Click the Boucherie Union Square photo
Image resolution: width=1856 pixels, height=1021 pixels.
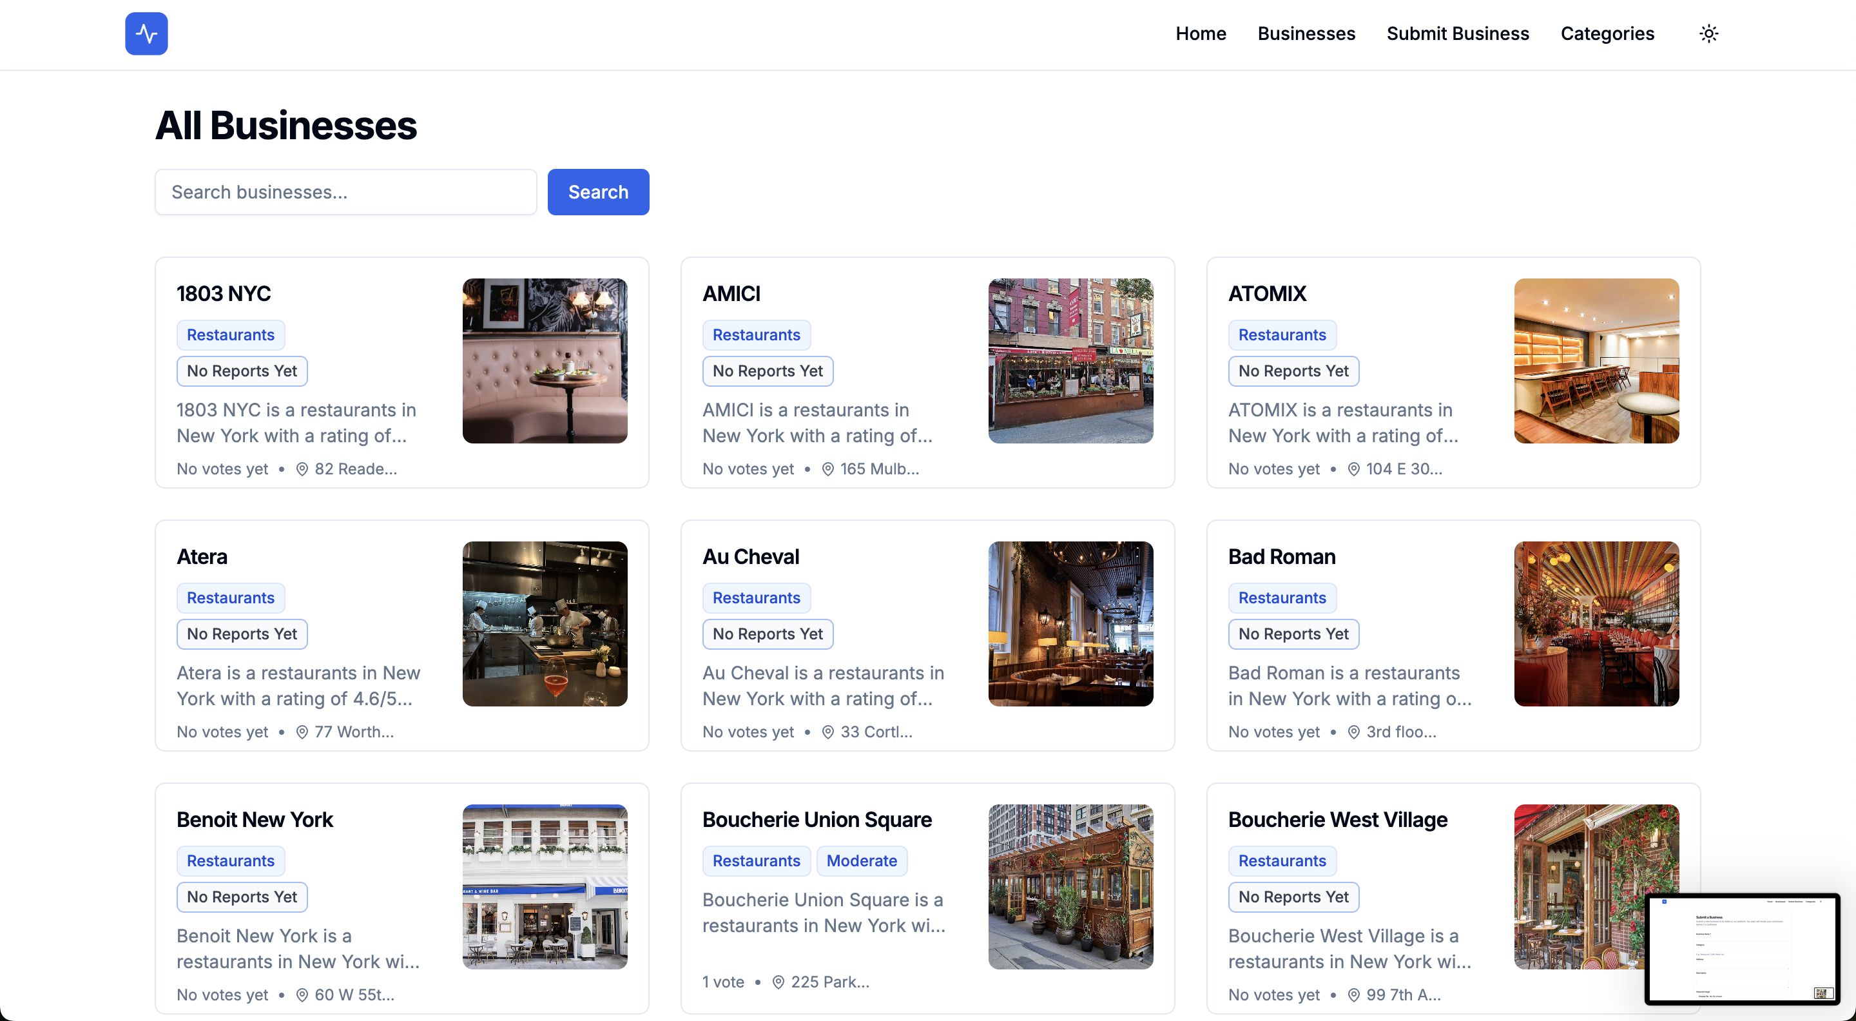(1070, 887)
